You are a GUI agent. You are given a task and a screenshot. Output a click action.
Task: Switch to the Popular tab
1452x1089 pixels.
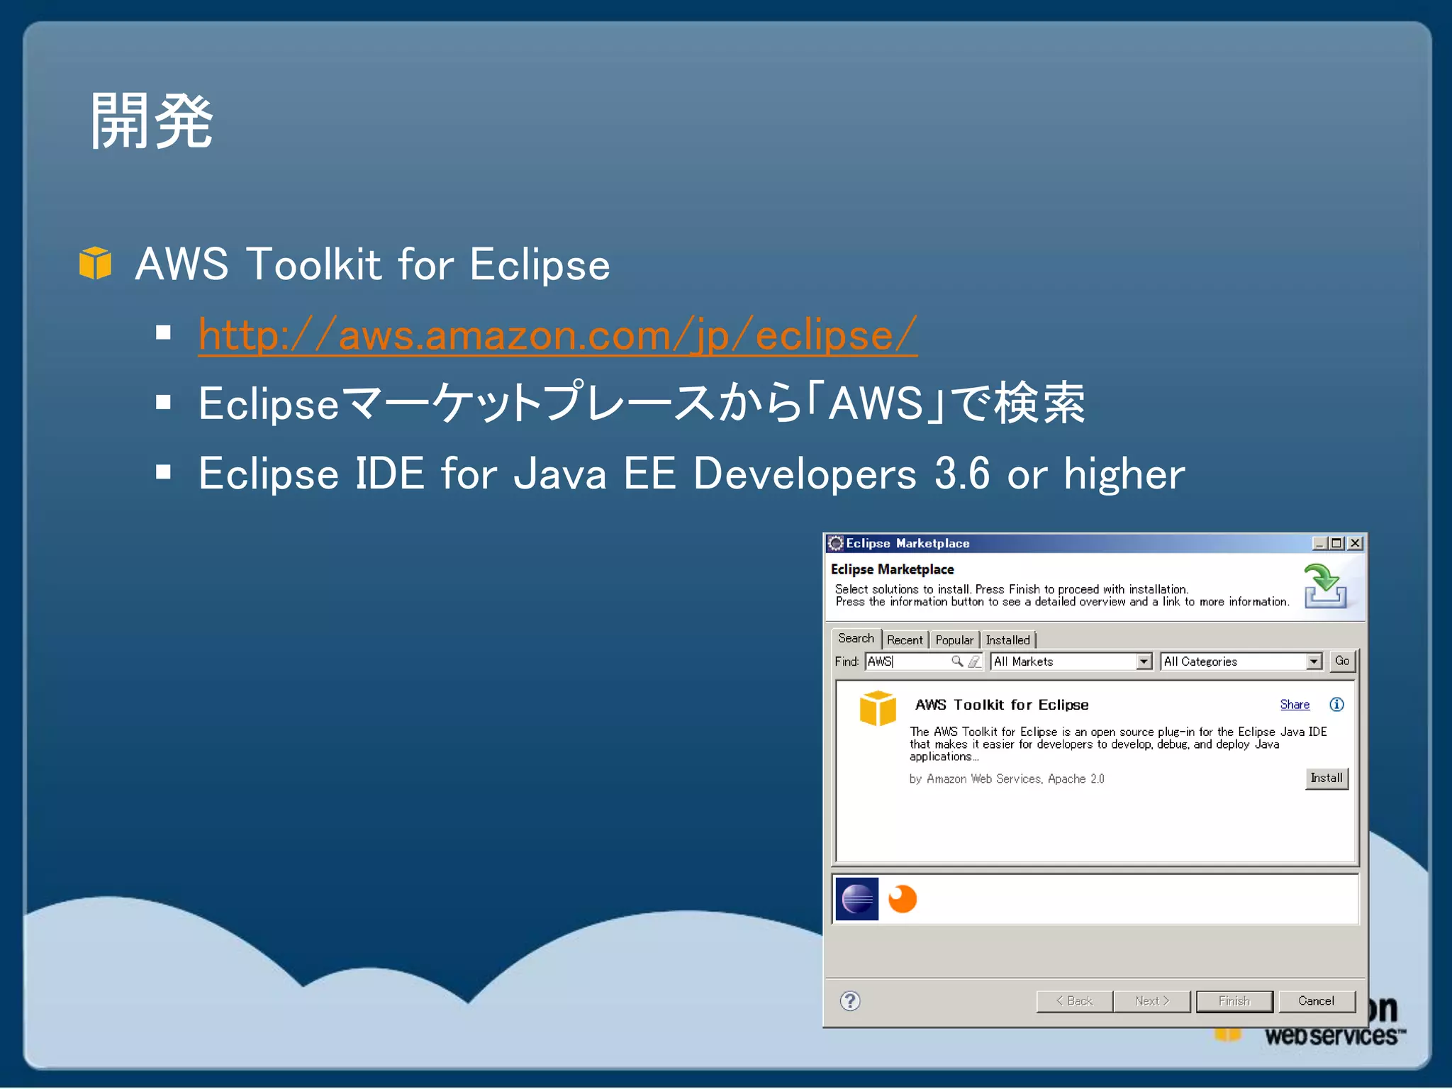click(x=954, y=640)
